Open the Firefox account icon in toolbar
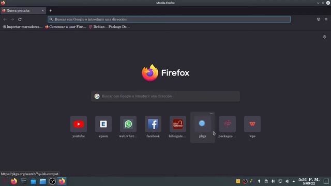The image size is (331, 186). point(319,19)
